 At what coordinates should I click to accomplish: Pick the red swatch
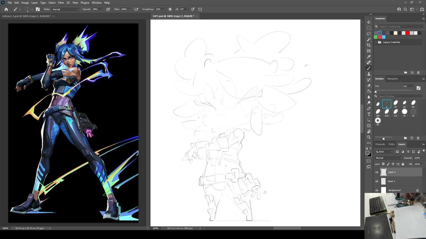(407, 33)
